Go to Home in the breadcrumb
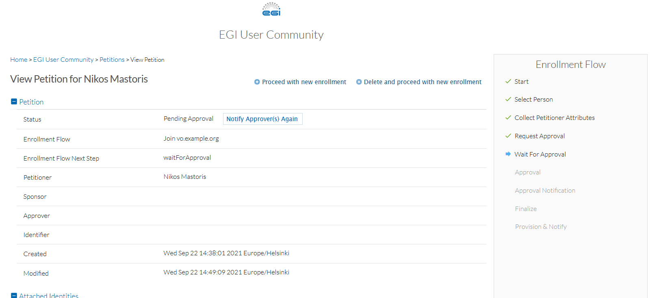The height and width of the screenshot is (298, 657). tap(19, 60)
